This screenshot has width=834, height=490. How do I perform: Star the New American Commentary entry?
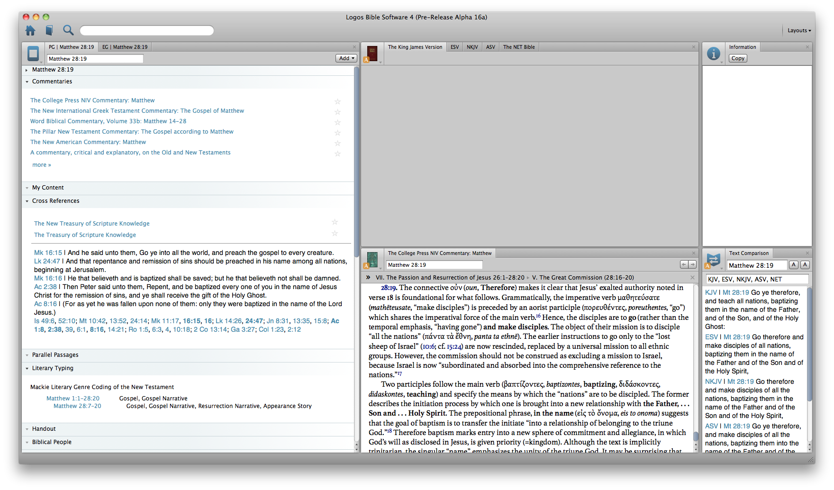click(337, 143)
